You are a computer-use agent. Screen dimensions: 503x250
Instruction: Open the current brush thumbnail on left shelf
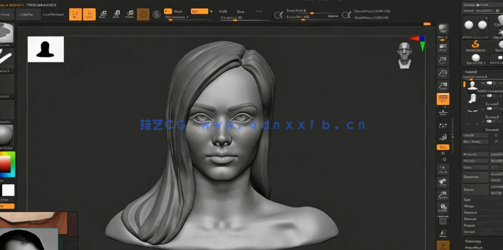[7, 33]
